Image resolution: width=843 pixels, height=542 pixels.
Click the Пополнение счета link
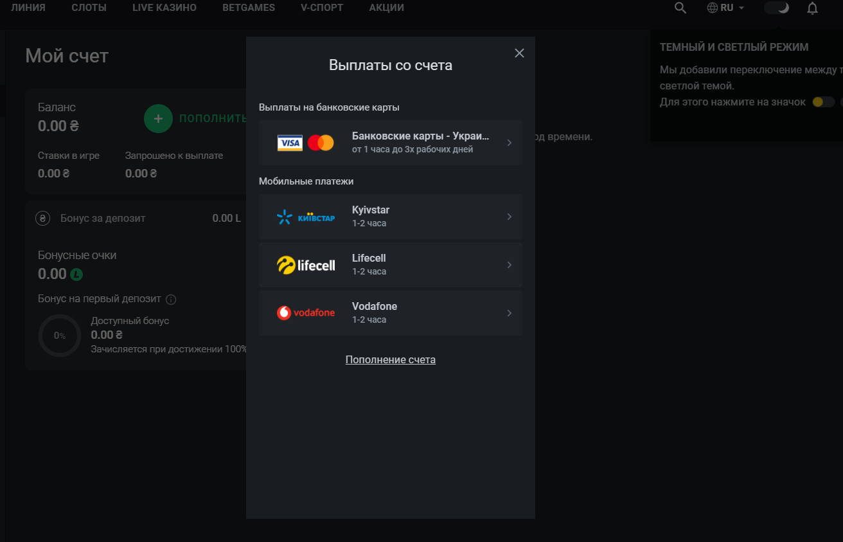coord(390,360)
